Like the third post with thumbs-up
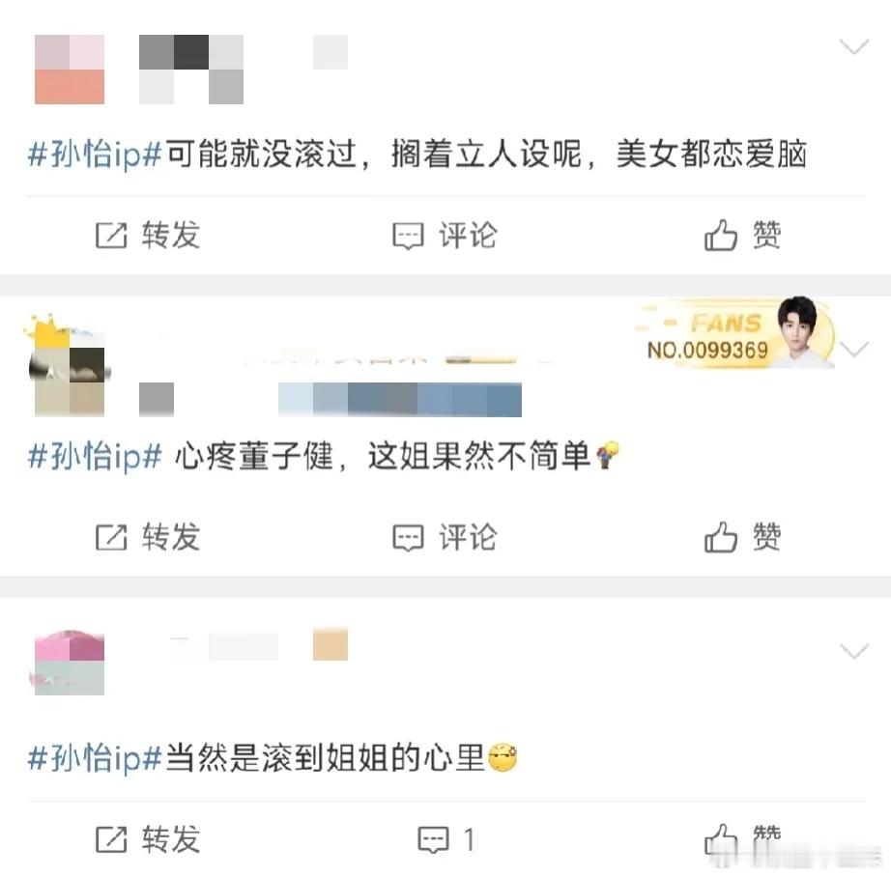 tap(743, 839)
